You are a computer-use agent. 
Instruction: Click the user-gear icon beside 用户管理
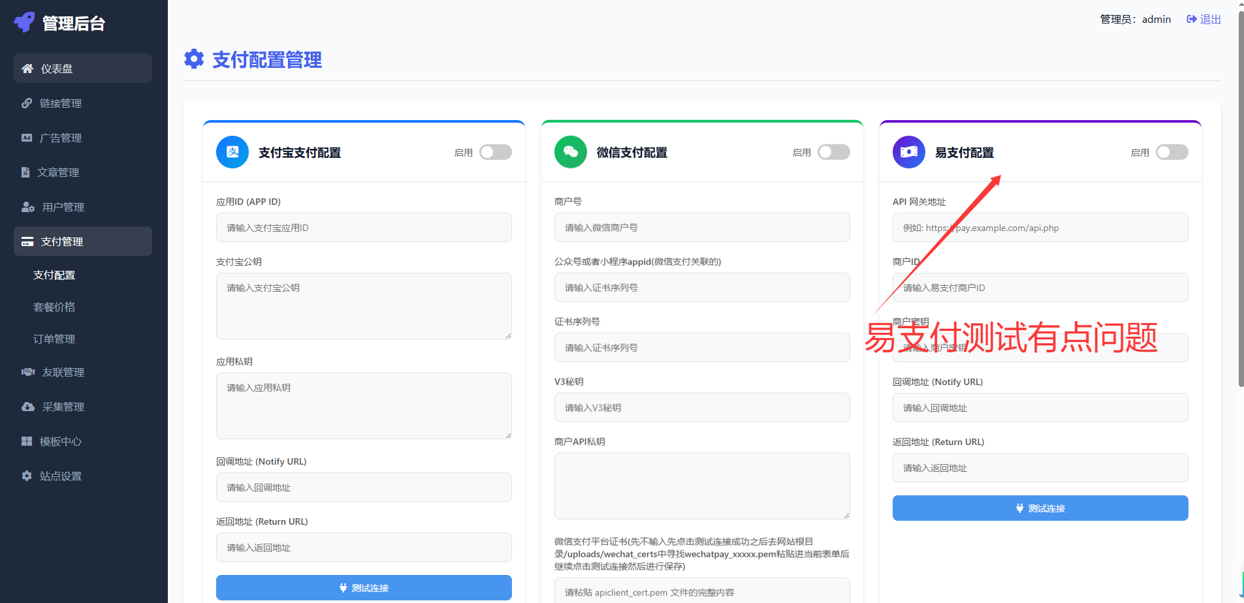28,207
